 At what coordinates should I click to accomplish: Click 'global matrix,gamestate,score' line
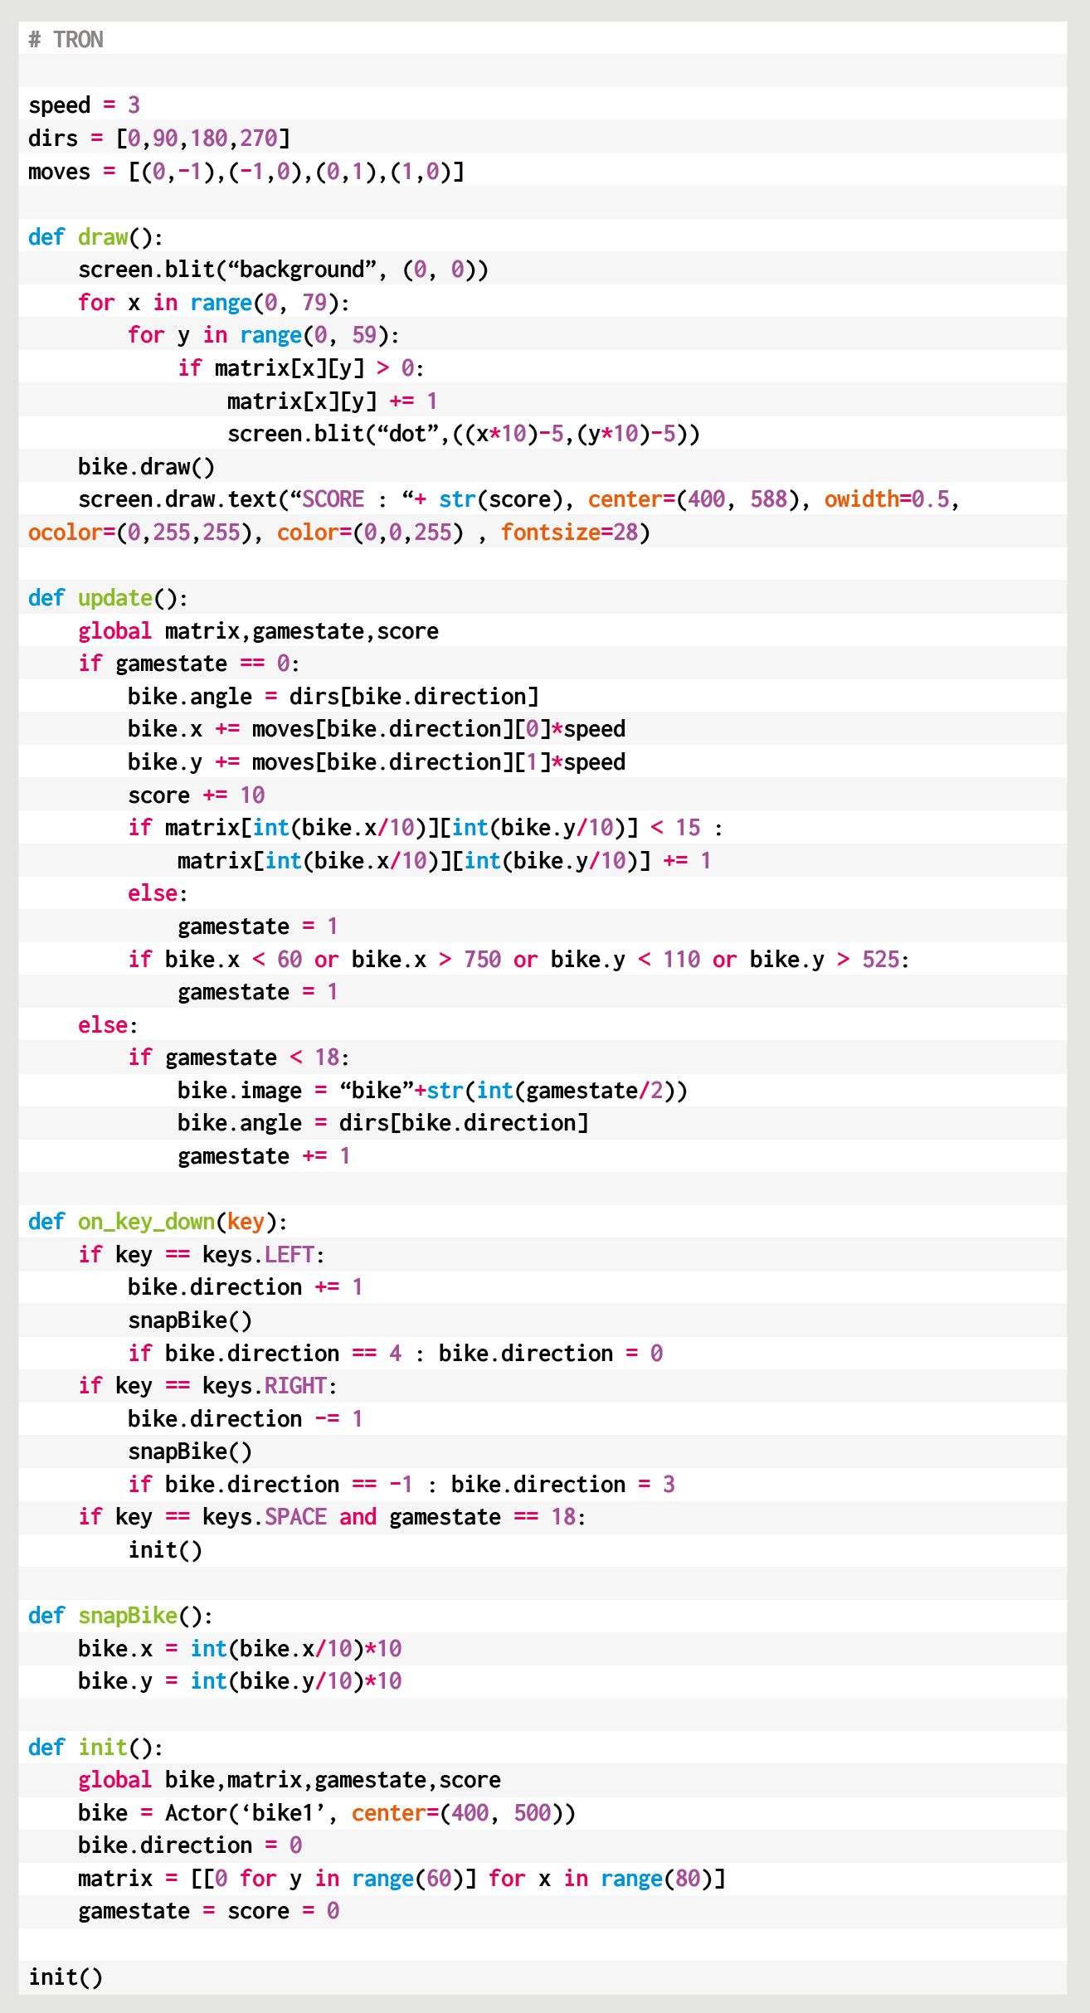pos(258,631)
